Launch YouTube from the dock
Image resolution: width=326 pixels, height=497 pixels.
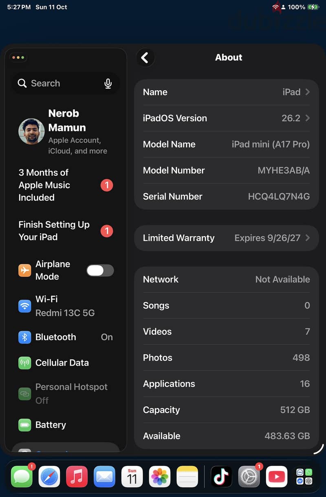pos(277,476)
